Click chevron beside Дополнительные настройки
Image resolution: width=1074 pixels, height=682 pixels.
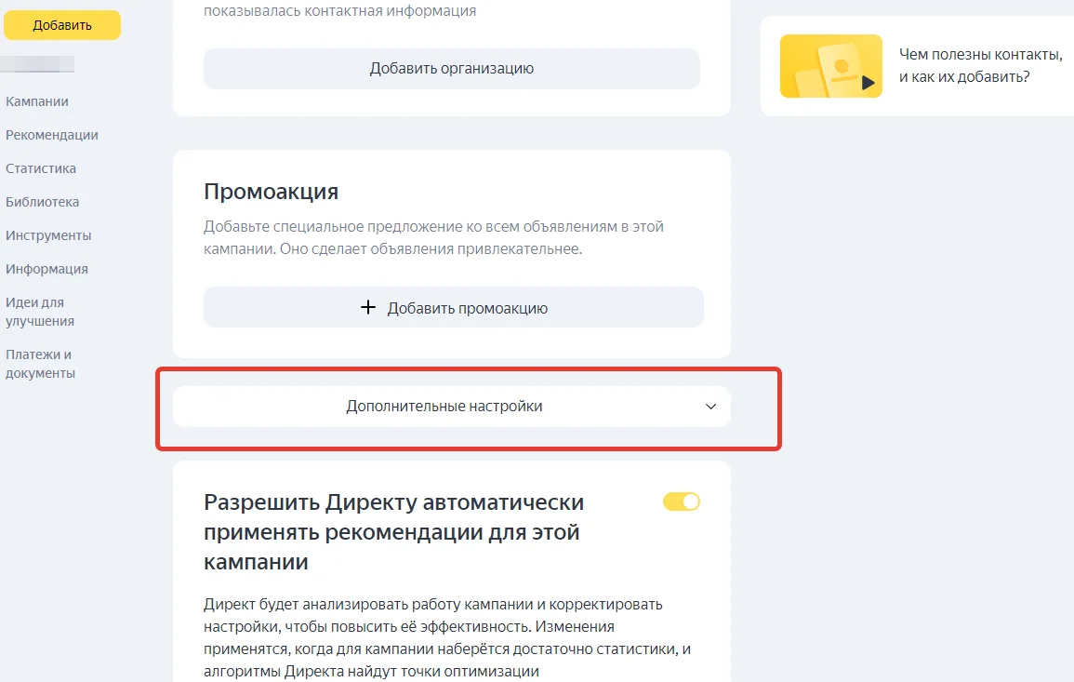pos(711,407)
